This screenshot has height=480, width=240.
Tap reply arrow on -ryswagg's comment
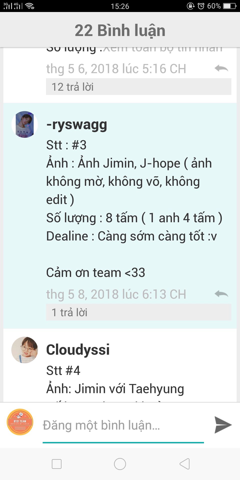click(x=221, y=294)
